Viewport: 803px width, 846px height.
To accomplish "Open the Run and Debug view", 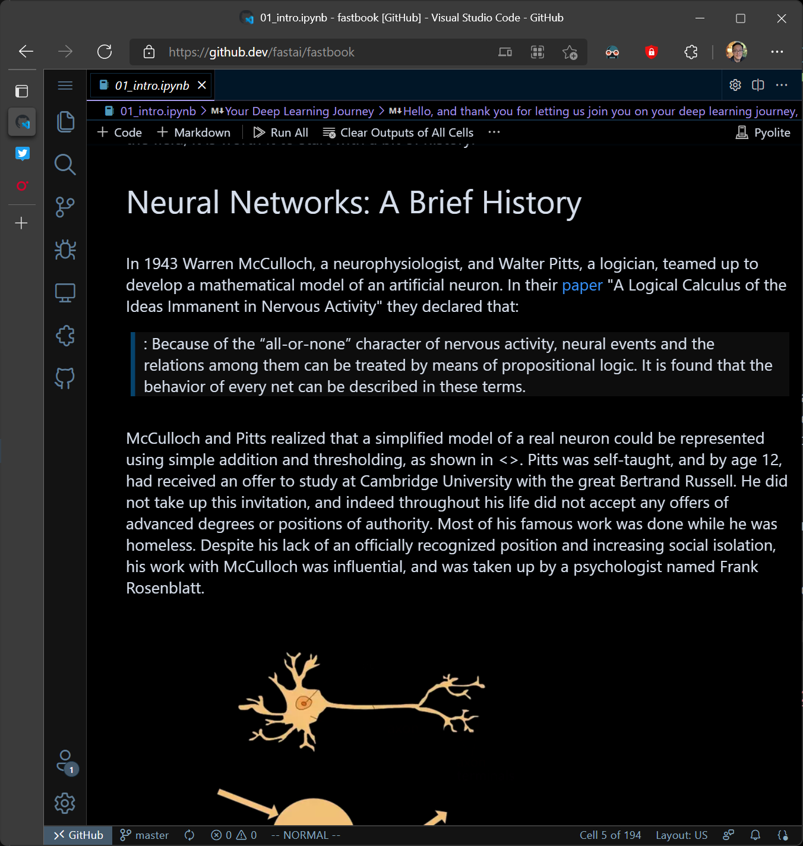I will click(65, 250).
